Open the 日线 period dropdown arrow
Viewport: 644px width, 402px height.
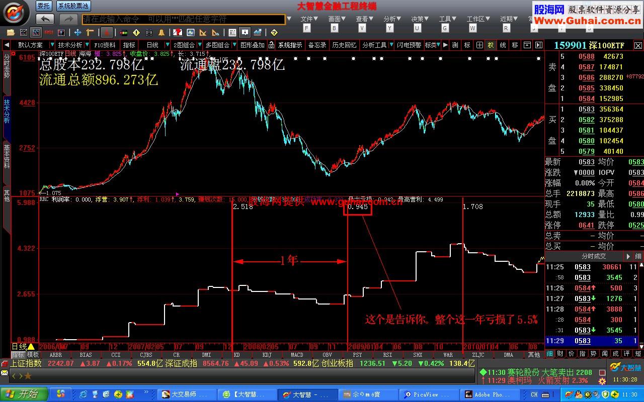click(x=168, y=45)
